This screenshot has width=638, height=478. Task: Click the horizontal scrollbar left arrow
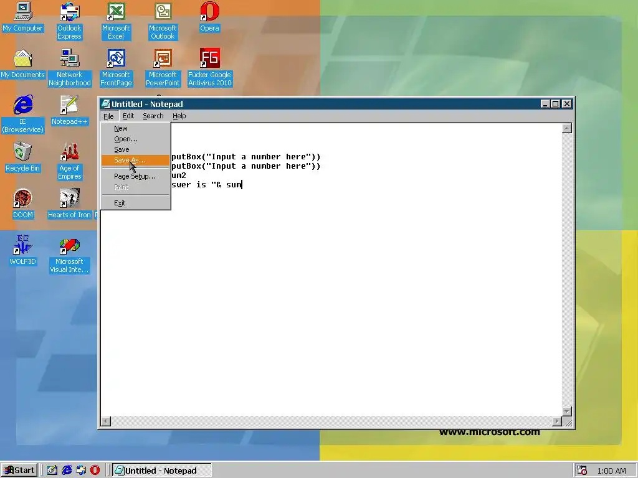tap(105, 421)
